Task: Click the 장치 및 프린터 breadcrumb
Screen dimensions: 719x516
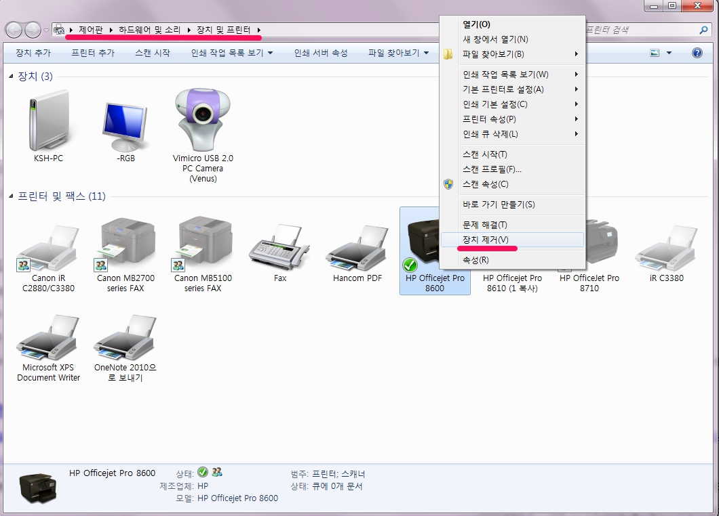Action: (x=224, y=30)
